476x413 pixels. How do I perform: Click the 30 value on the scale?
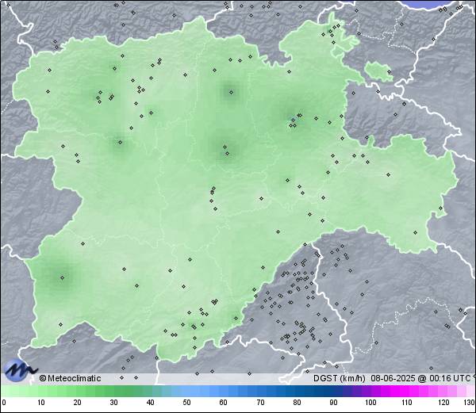[x=113, y=403]
